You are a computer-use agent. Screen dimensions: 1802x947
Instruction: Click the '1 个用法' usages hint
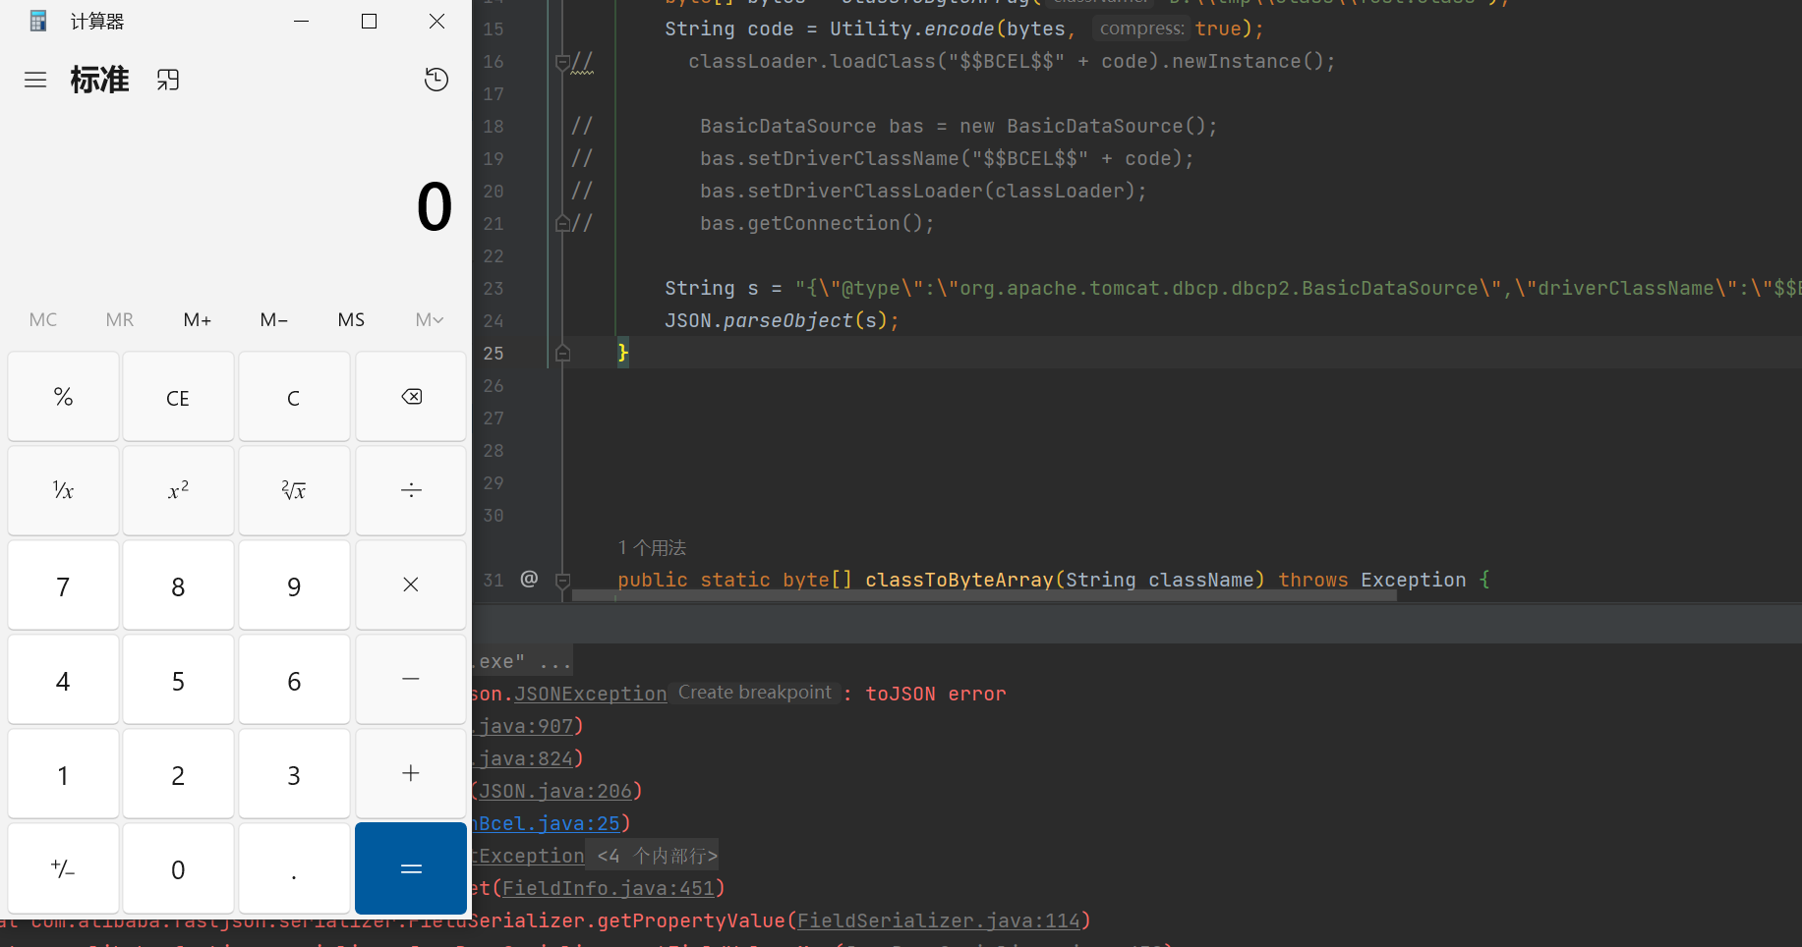click(652, 547)
